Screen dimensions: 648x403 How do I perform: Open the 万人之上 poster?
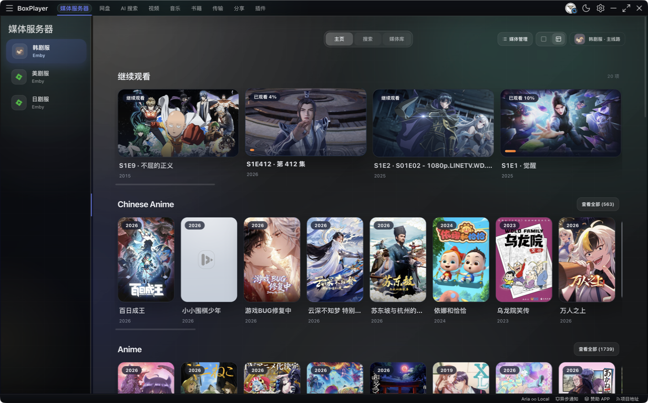click(587, 260)
